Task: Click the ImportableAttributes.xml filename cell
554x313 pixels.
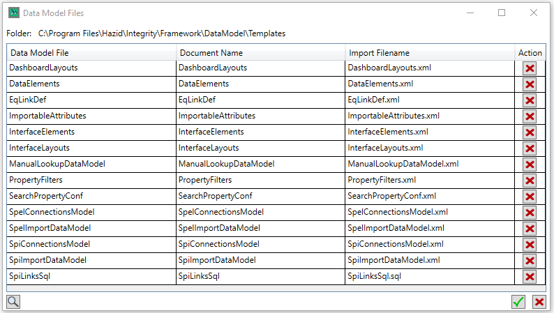Action: 429,116
